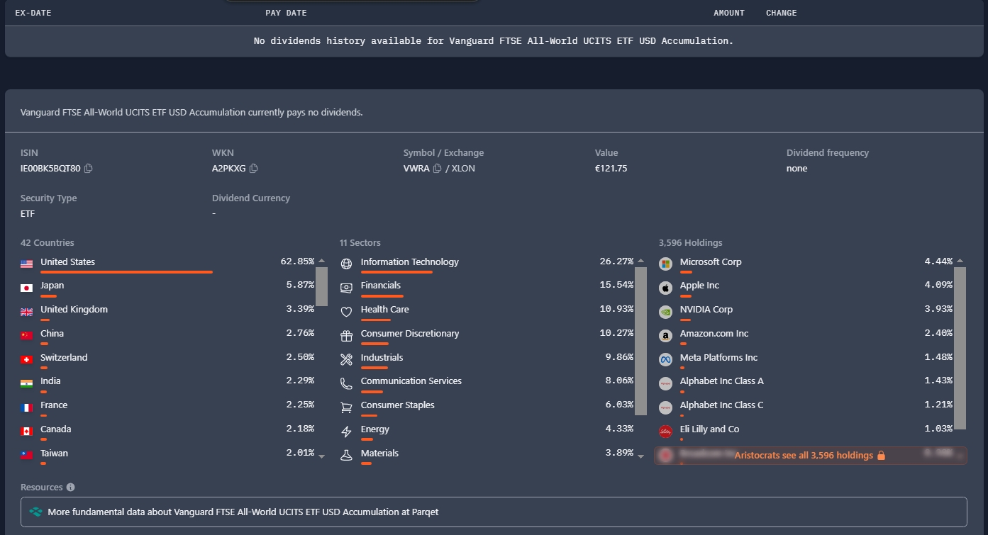This screenshot has width=988, height=535.
Task: Copy the ISIN IE00BK5BQT80 code
Action: pos(89,169)
